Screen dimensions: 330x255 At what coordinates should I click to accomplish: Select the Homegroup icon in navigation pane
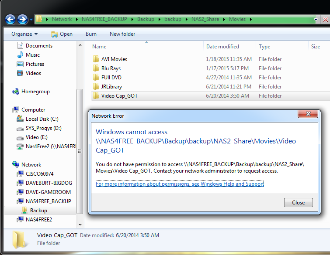point(16,92)
